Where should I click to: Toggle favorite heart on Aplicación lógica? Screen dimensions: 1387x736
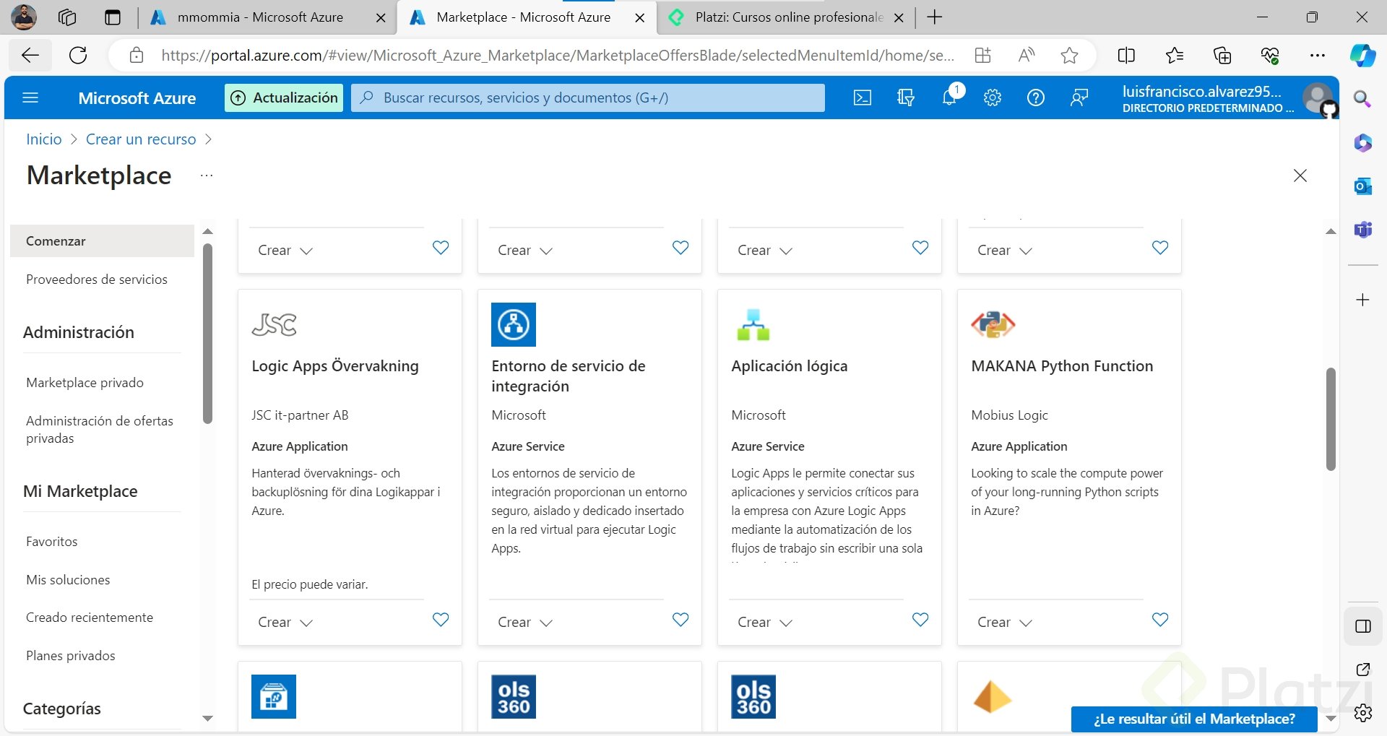click(920, 620)
